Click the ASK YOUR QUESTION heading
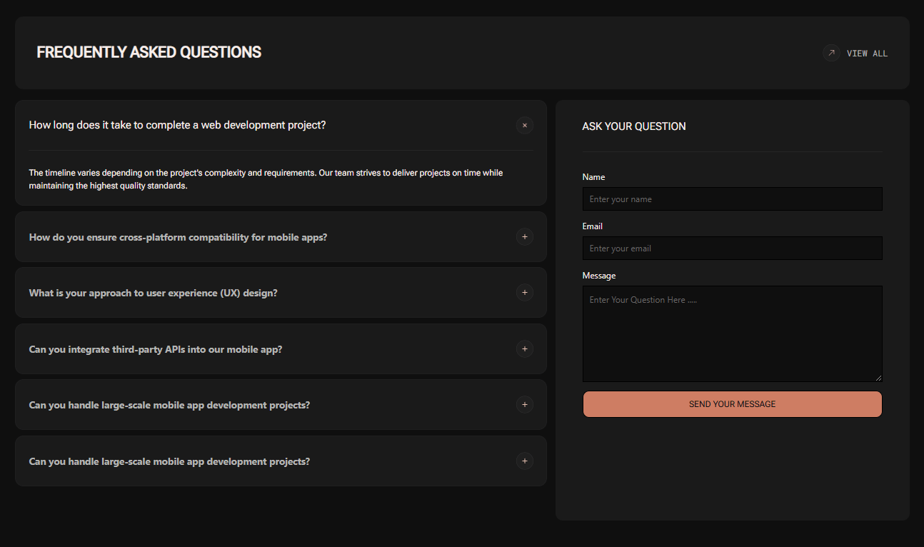The width and height of the screenshot is (924, 547). (634, 126)
